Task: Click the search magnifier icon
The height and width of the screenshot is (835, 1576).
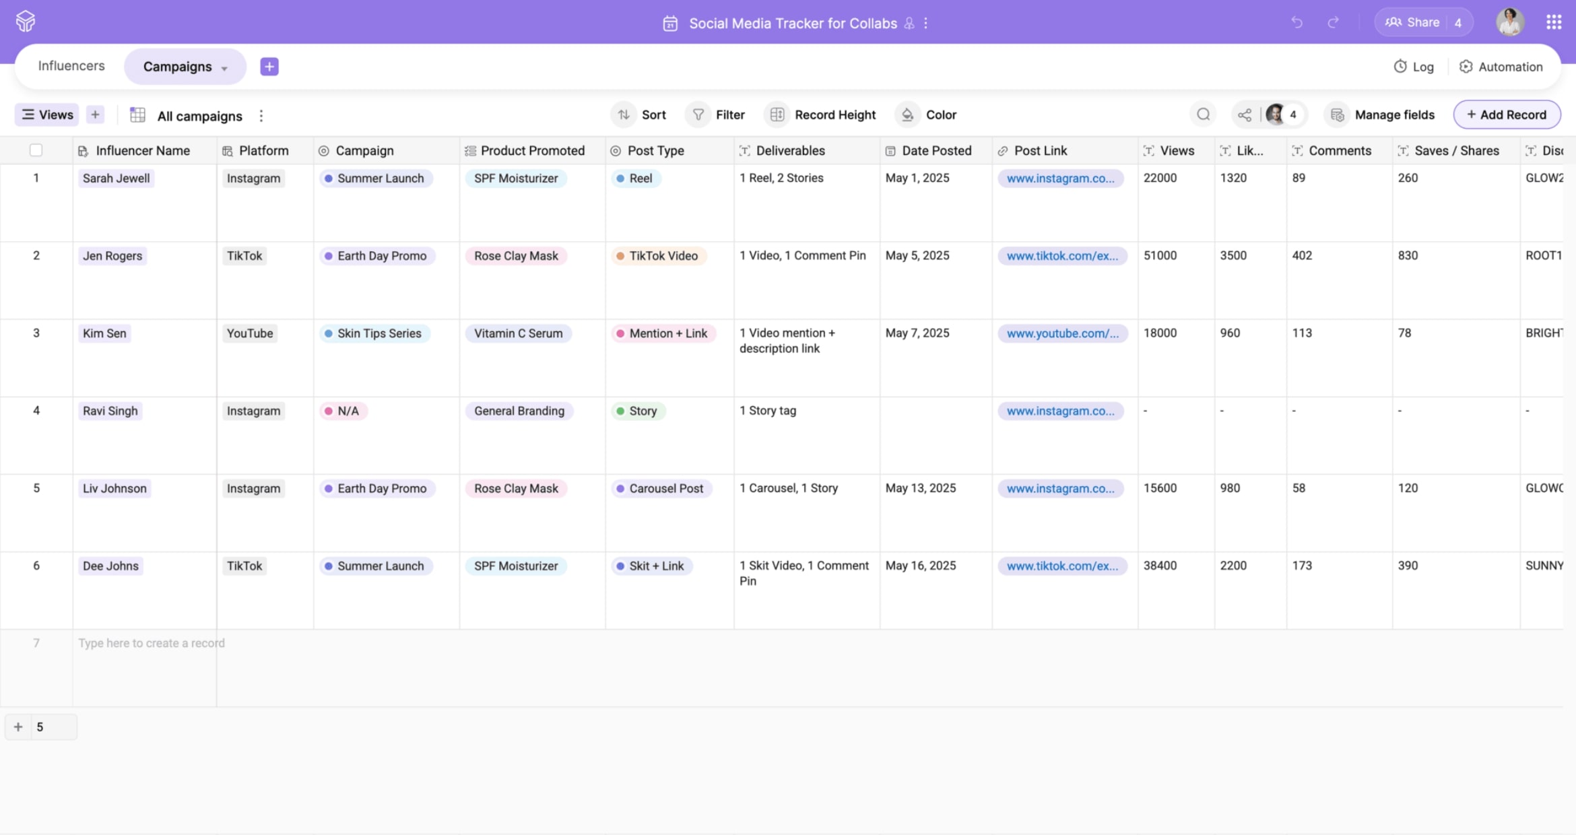Action: 1204,114
